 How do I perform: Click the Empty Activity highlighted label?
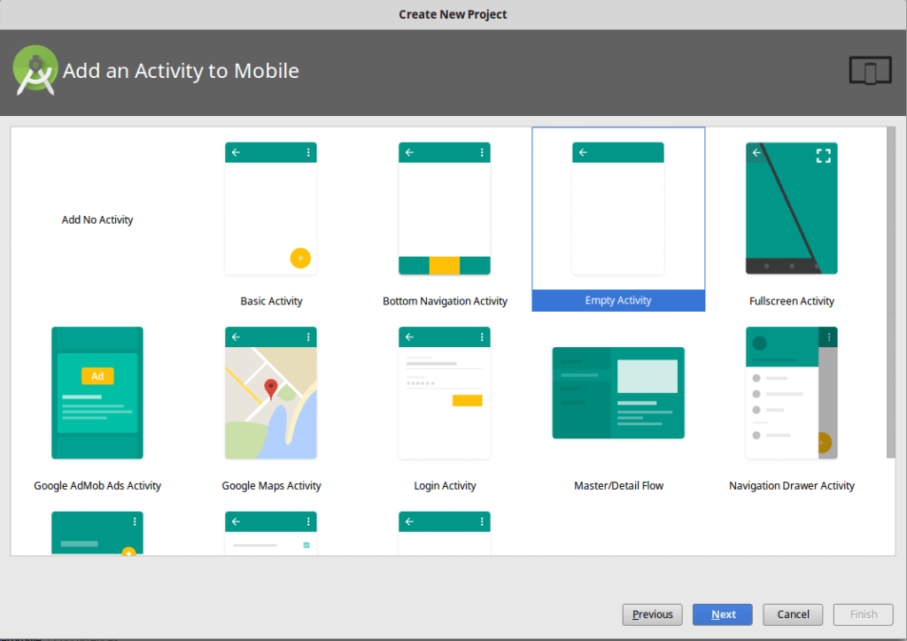pyautogui.click(x=618, y=300)
